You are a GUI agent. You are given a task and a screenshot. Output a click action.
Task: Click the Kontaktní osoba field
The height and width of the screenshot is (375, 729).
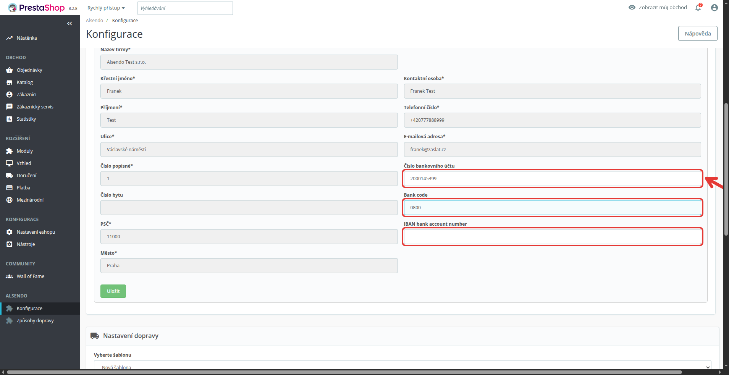click(x=552, y=91)
